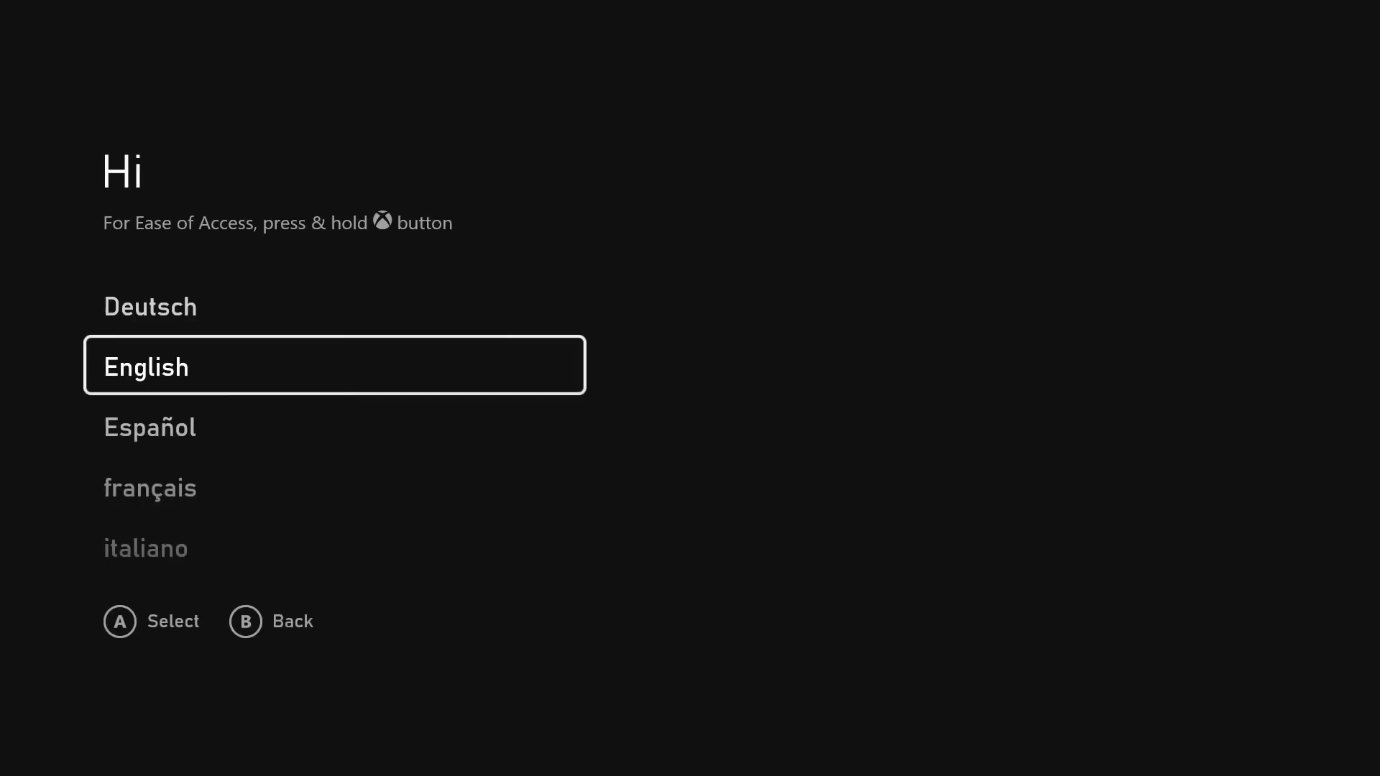1380x776 pixels.
Task: Select the Deutsch language option
Action: point(334,307)
